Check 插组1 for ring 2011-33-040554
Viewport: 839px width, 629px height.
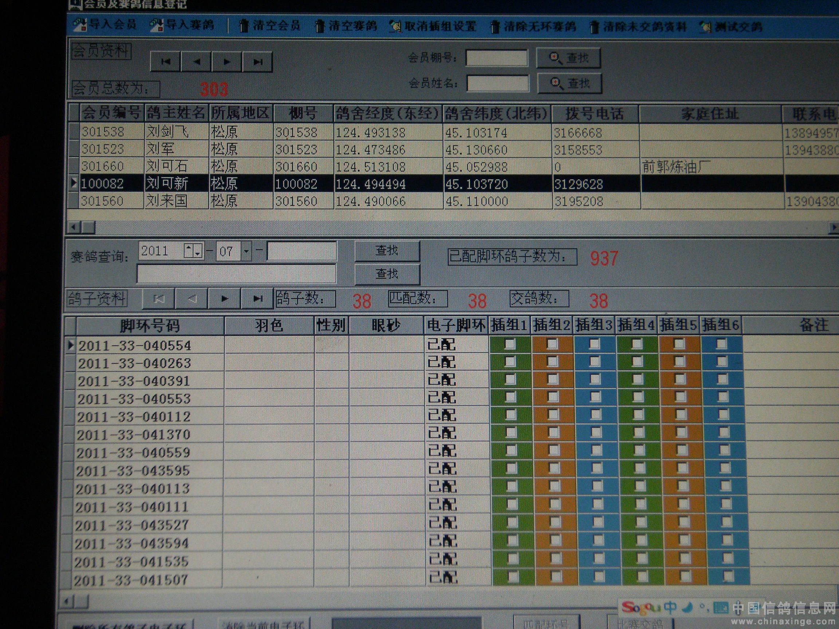click(510, 344)
